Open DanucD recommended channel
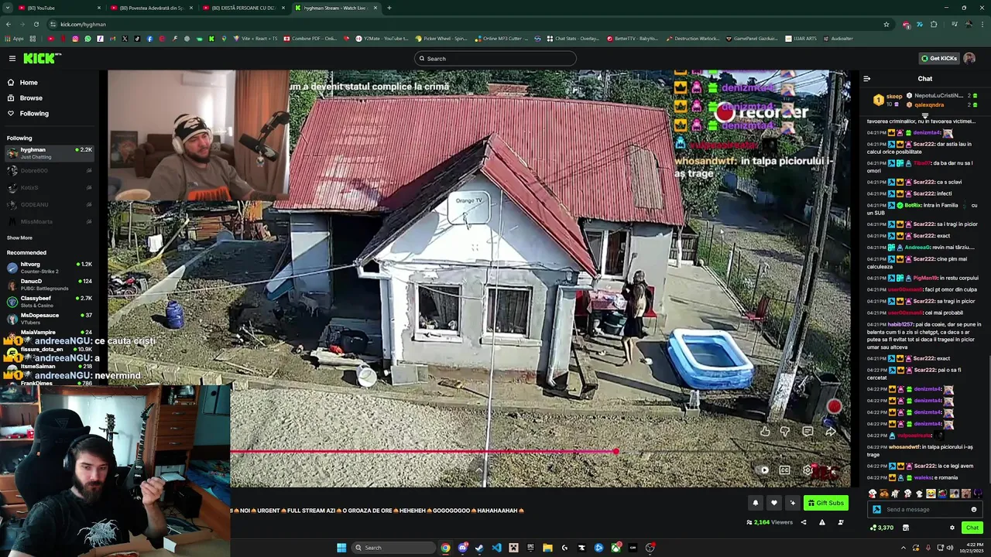Screen dimensions: 991x557 [50, 284]
